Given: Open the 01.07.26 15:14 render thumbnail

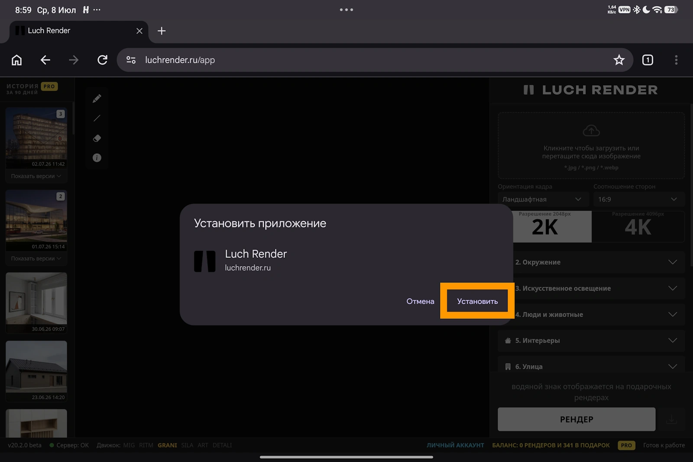Looking at the screenshot, I should [x=36, y=220].
